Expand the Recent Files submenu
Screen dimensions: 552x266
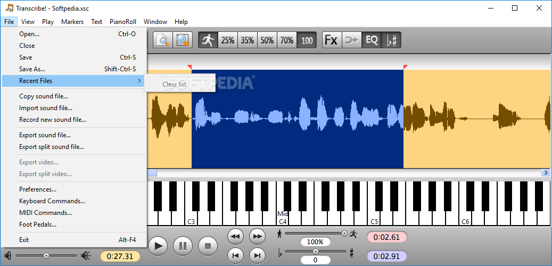coord(73,81)
